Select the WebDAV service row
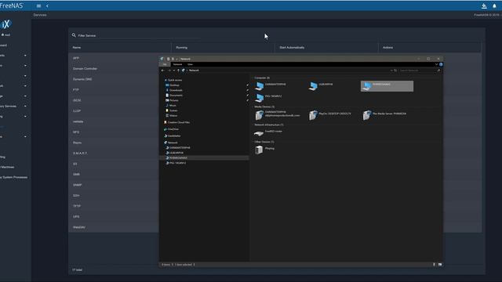This screenshot has height=282, width=502. point(114,227)
